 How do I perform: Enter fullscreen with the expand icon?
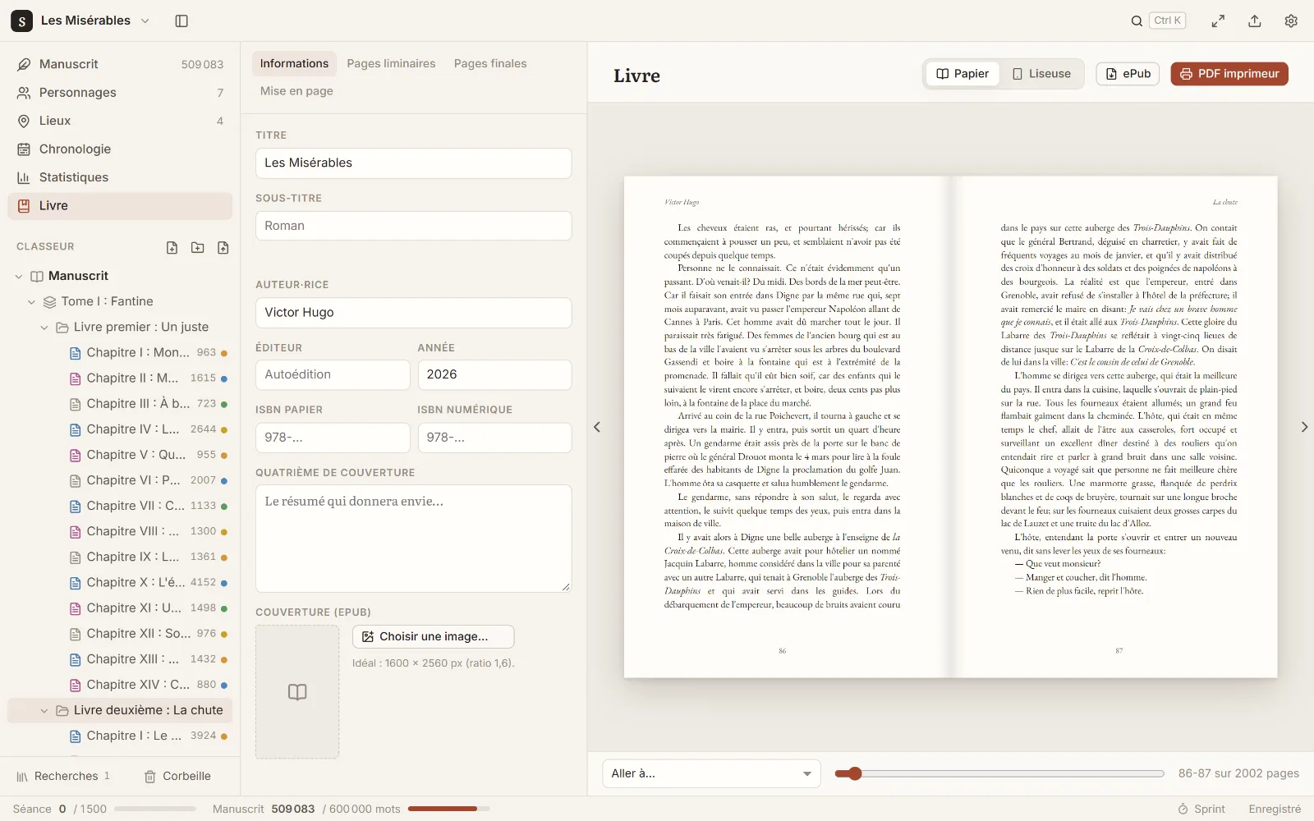(x=1218, y=21)
